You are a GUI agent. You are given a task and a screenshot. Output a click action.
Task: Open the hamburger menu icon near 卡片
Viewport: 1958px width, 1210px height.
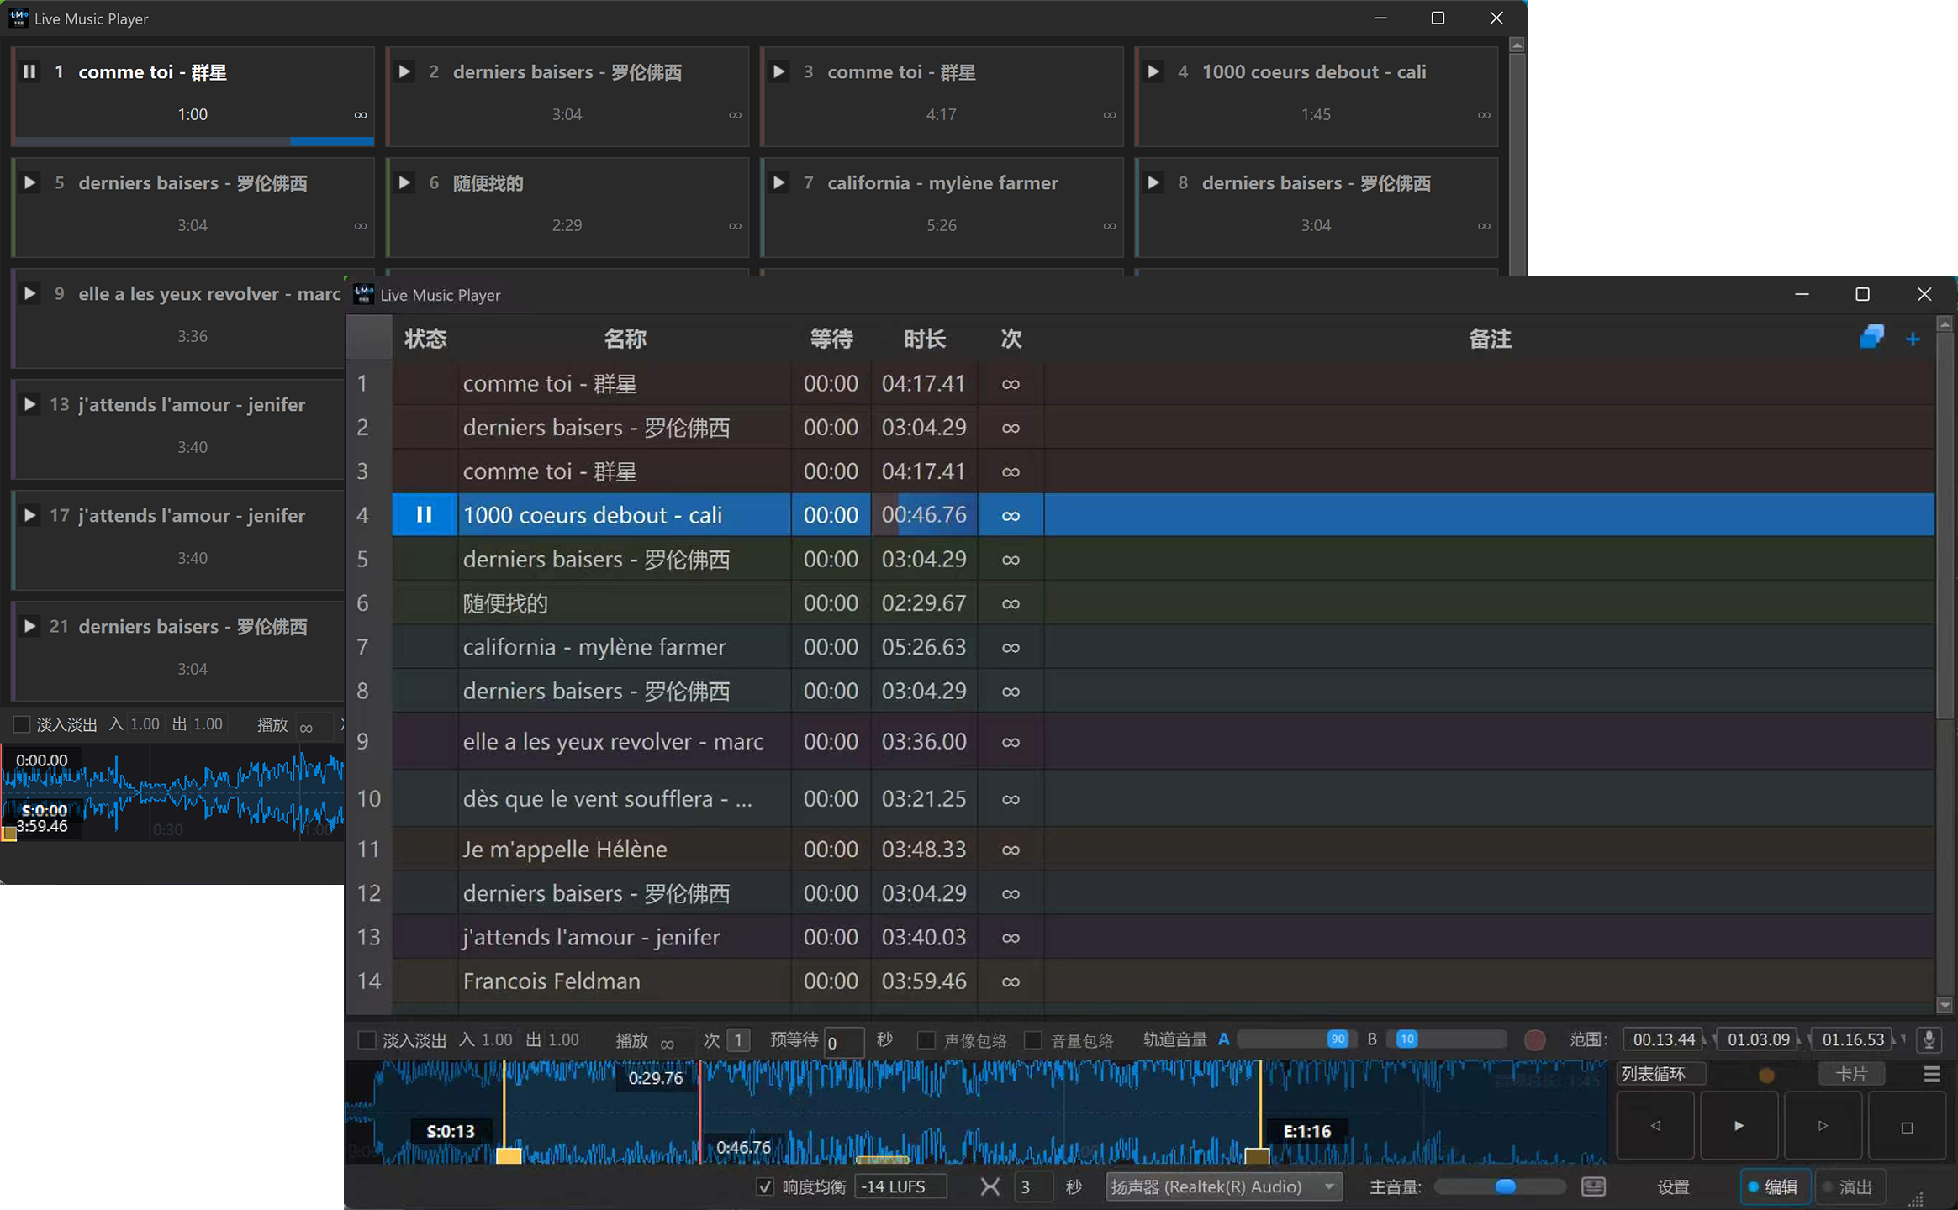(x=1931, y=1074)
